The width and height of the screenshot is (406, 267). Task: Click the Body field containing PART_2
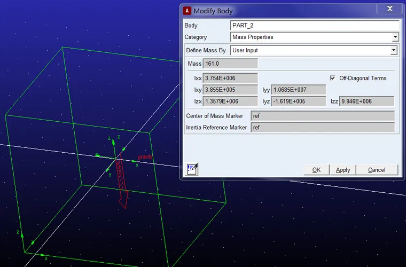[315, 25]
